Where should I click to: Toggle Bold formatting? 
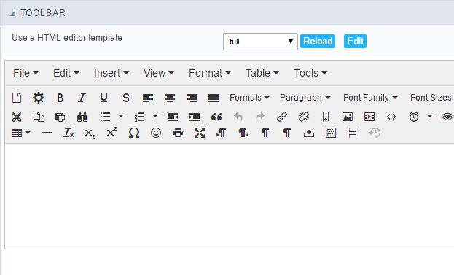point(60,98)
